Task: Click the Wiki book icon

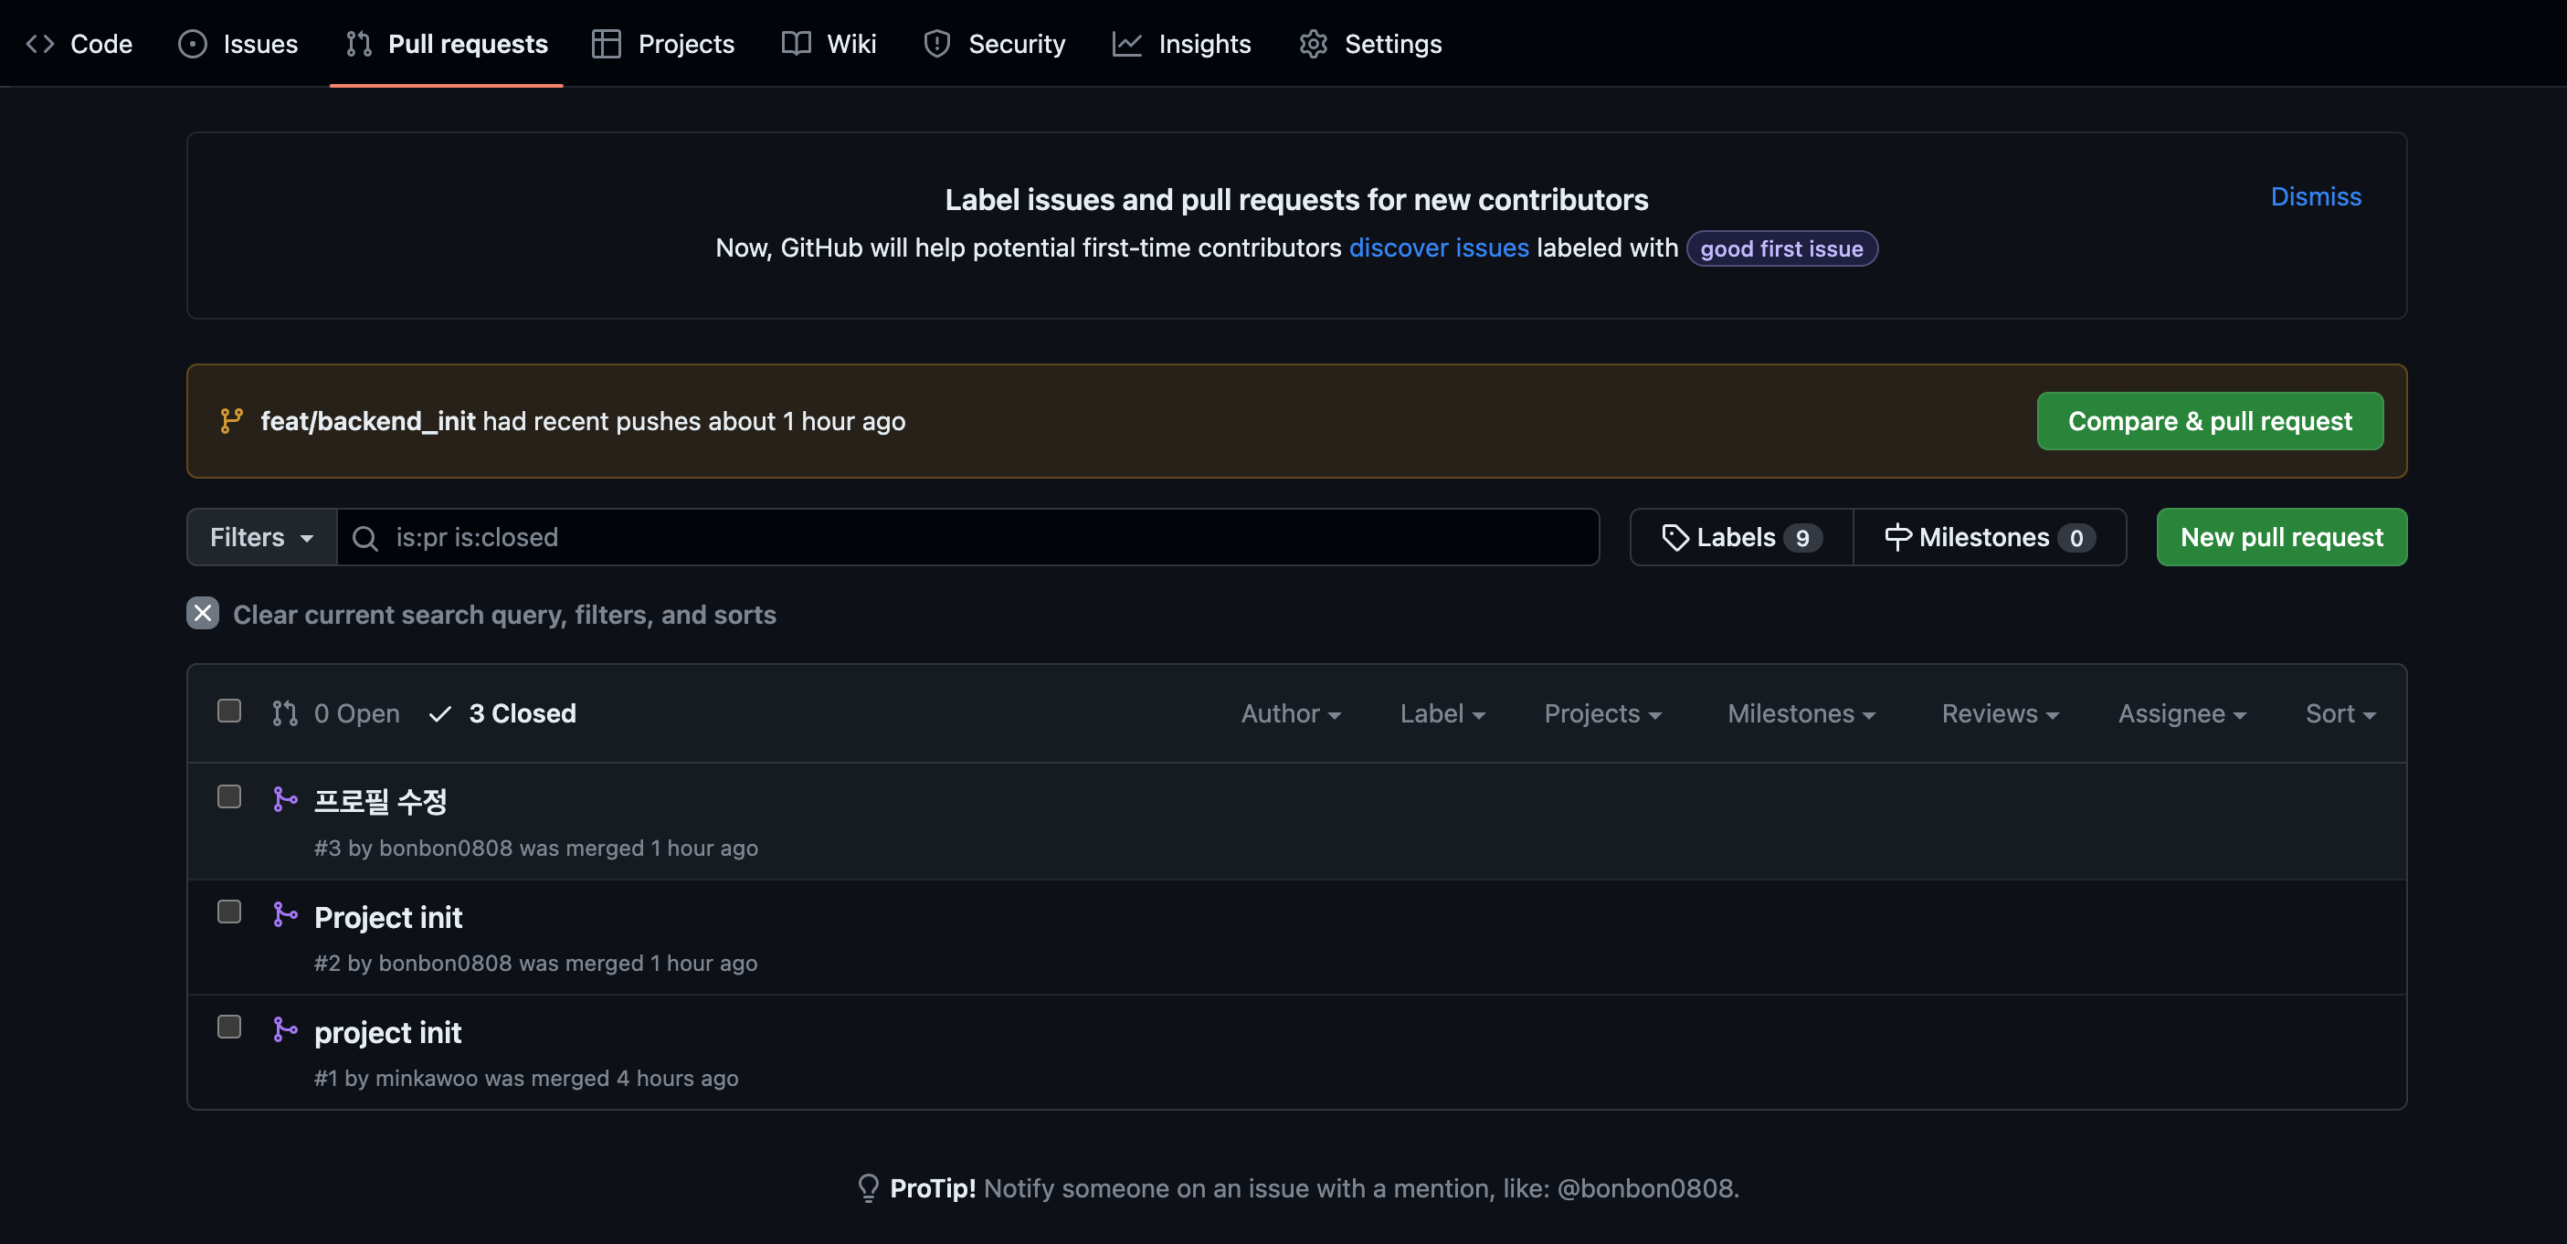Action: click(795, 44)
